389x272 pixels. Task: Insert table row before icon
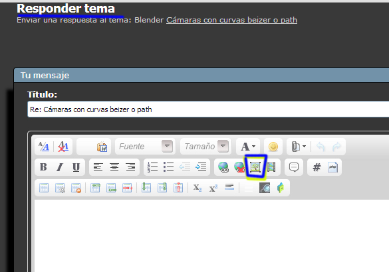(x=95, y=188)
